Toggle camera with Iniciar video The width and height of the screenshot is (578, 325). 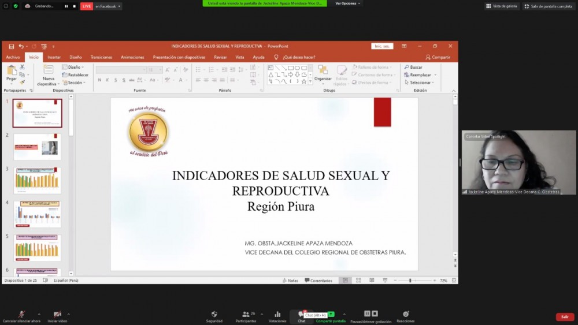[x=57, y=315]
